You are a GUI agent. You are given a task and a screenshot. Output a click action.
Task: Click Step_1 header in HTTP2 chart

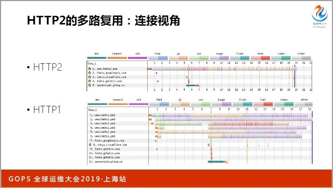[x=92, y=63]
